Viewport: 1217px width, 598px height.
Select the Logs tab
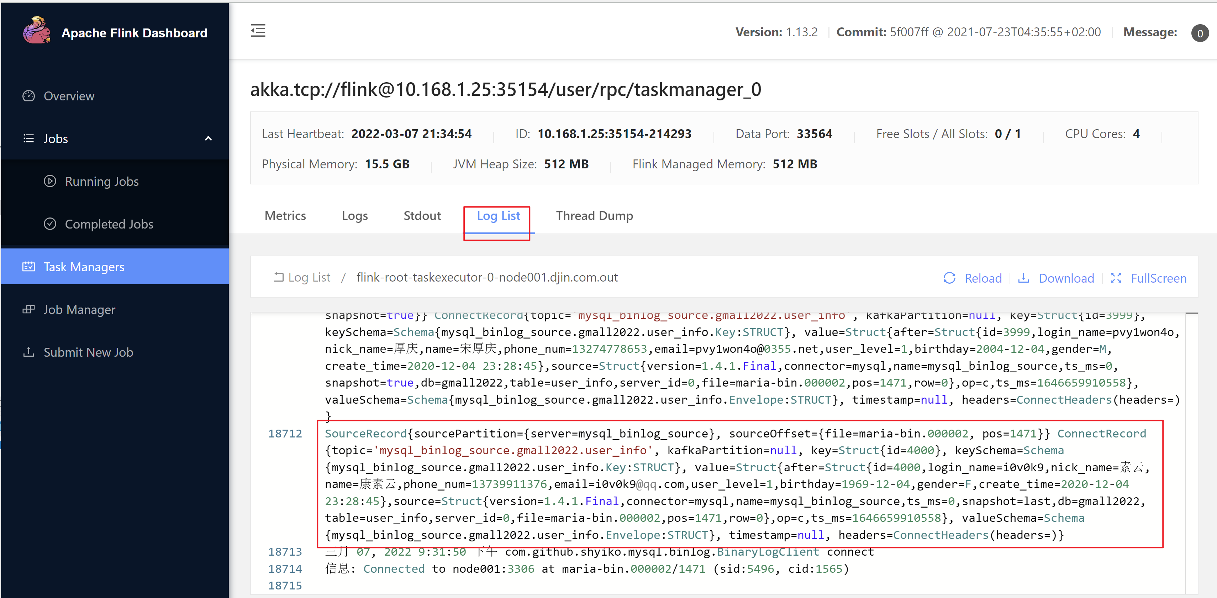(355, 216)
